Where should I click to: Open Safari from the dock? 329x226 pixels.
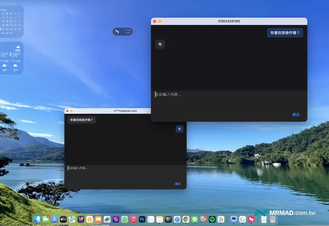click(x=177, y=219)
